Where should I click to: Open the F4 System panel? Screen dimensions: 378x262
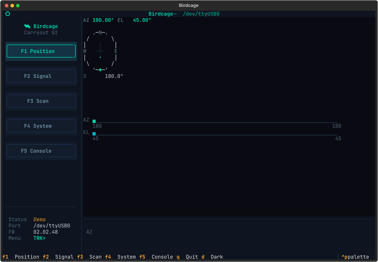[41, 126]
